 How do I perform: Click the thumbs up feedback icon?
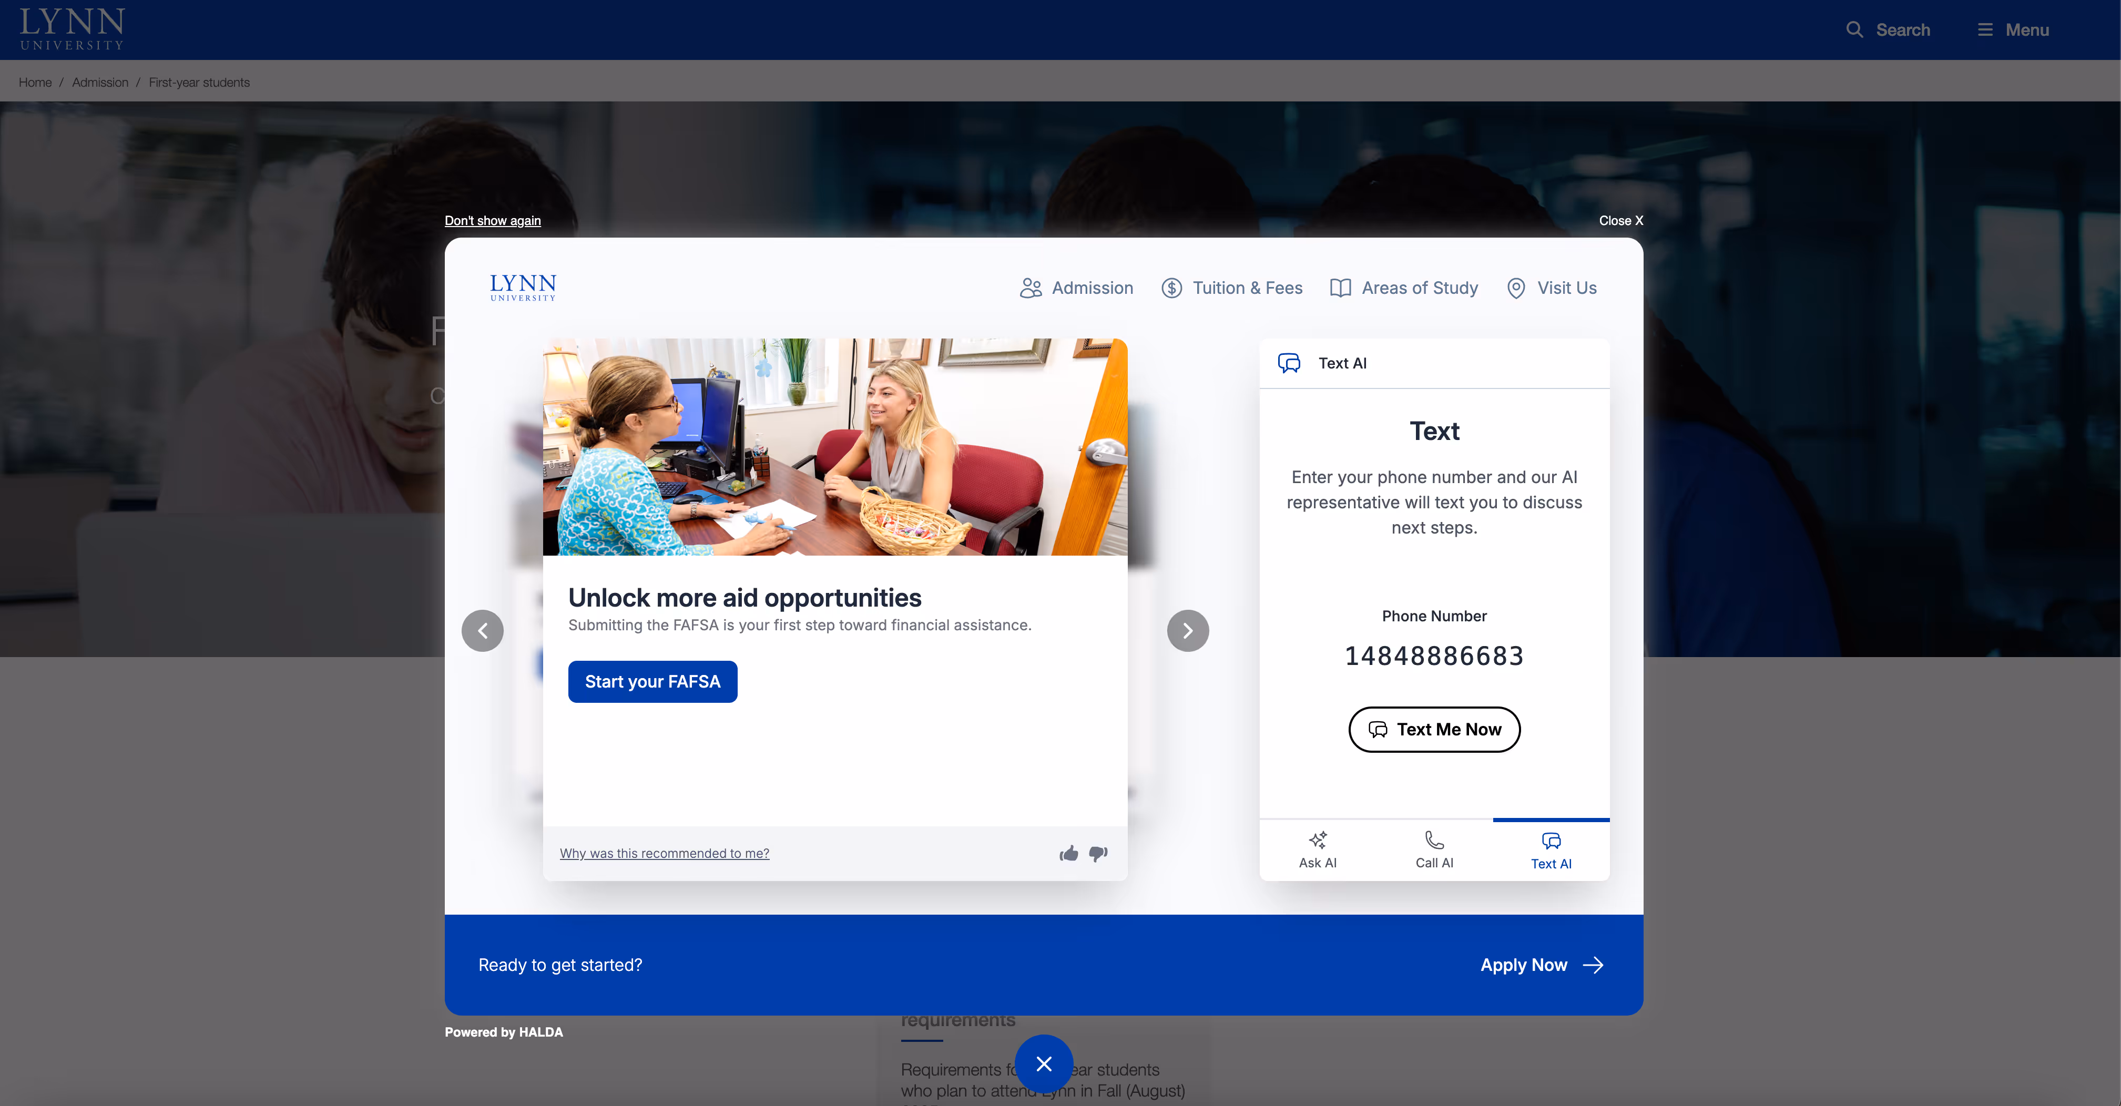[1069, 853]
